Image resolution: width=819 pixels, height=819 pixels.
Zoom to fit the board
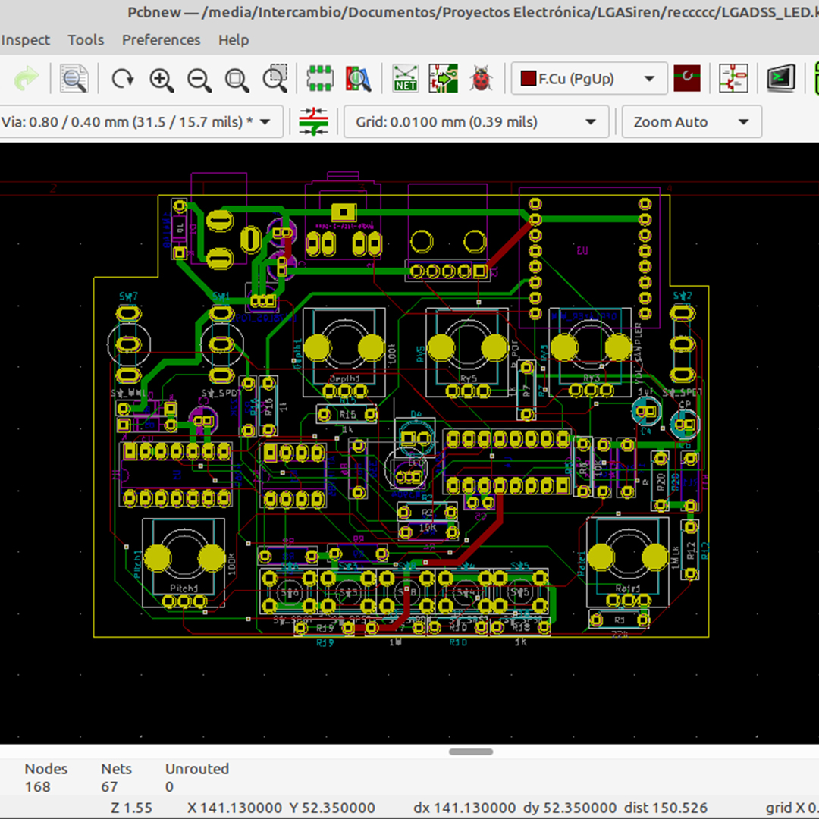237,79
